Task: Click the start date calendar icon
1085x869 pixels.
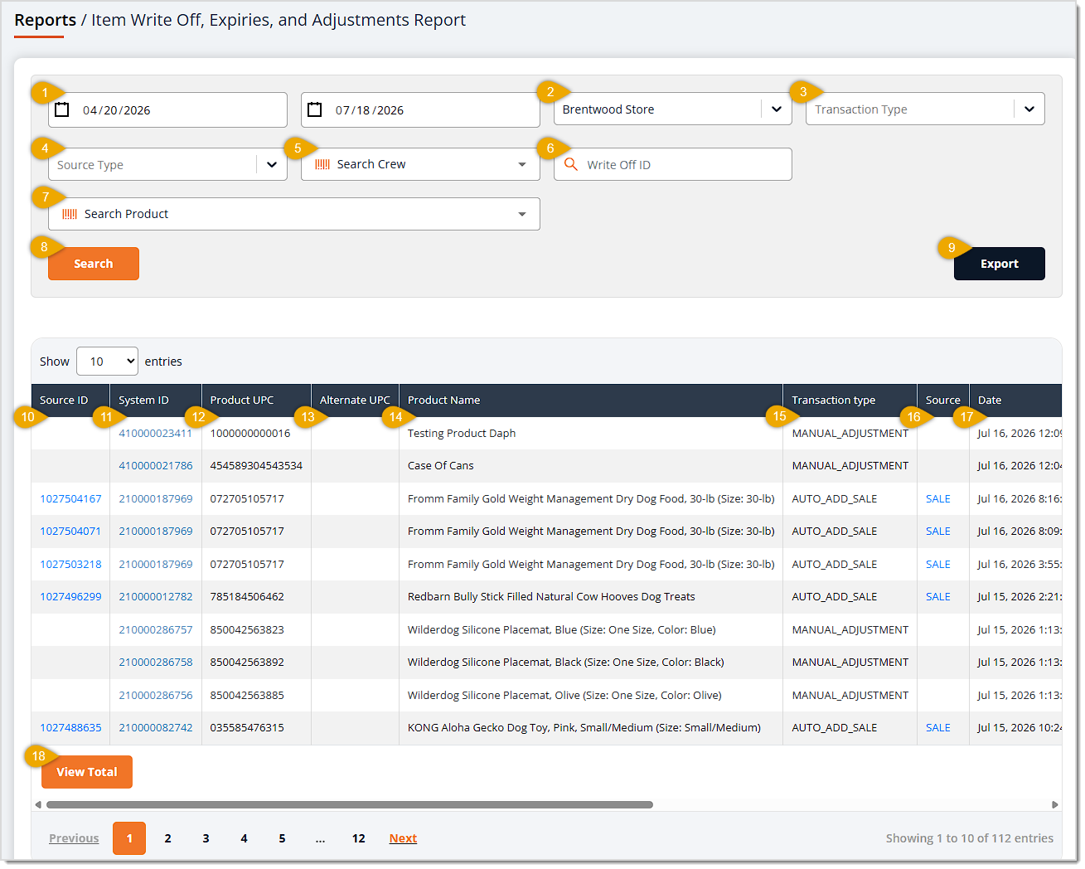Action: point(61,109)
